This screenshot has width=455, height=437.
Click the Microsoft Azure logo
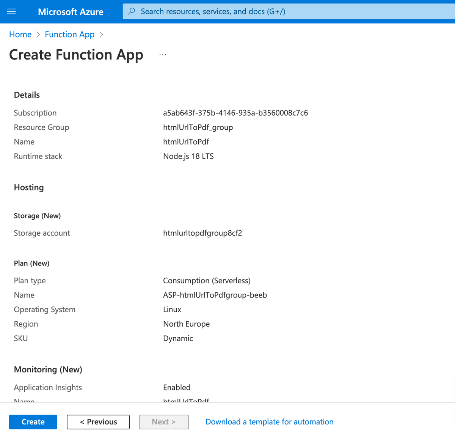pyautogui.click(x=71, y=12)
